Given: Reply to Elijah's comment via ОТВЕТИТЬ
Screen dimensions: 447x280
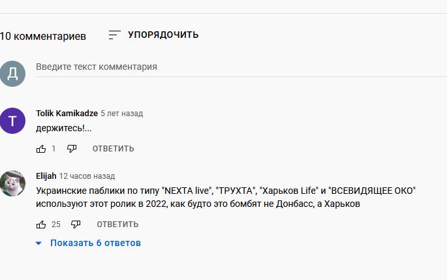Looking at the screenshot, I should tap(117, 225).
